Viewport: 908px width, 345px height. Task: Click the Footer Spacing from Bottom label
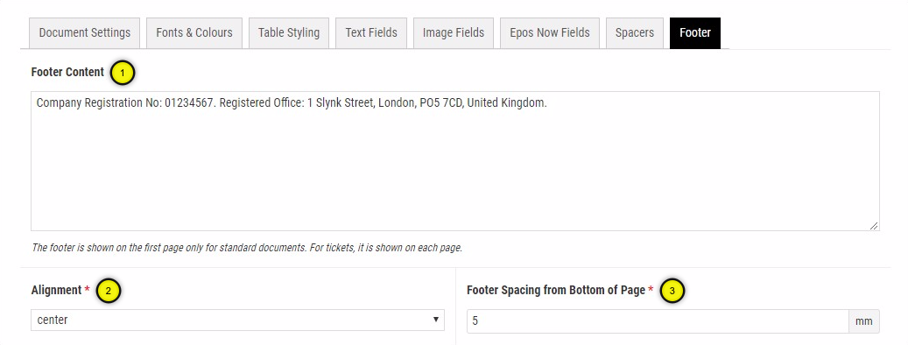(556, 290)
